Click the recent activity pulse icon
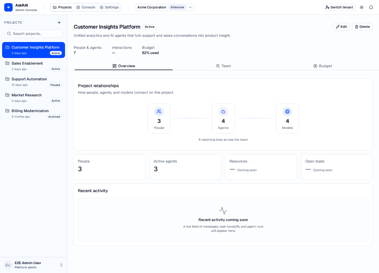This screenshot has height=273, width=379. coord(223,211)
